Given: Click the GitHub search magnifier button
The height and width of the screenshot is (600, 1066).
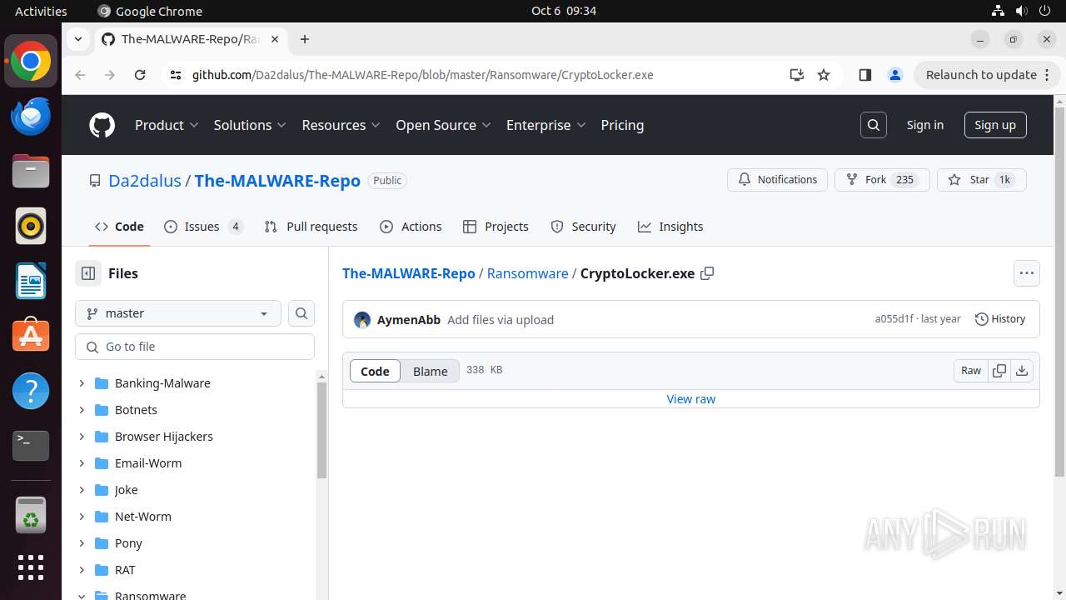Looking at the screenshot, I should pyautogui.click(x=874, y=125).
